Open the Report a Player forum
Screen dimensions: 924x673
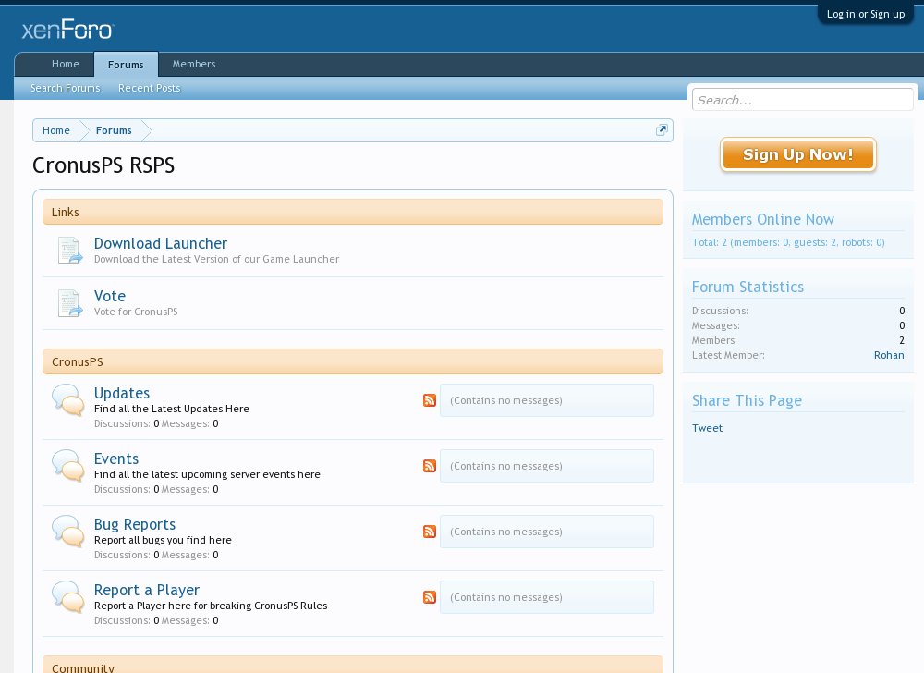146,590
